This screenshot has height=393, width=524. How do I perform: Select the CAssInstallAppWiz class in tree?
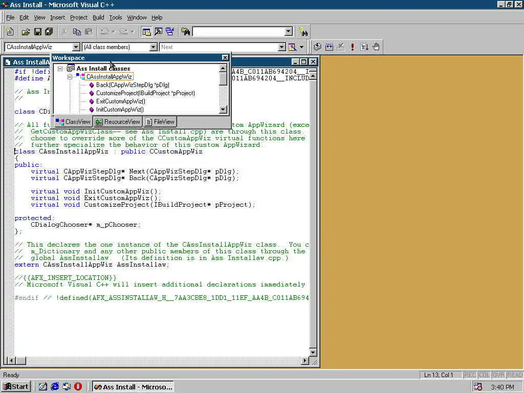(x=110, y=77)
